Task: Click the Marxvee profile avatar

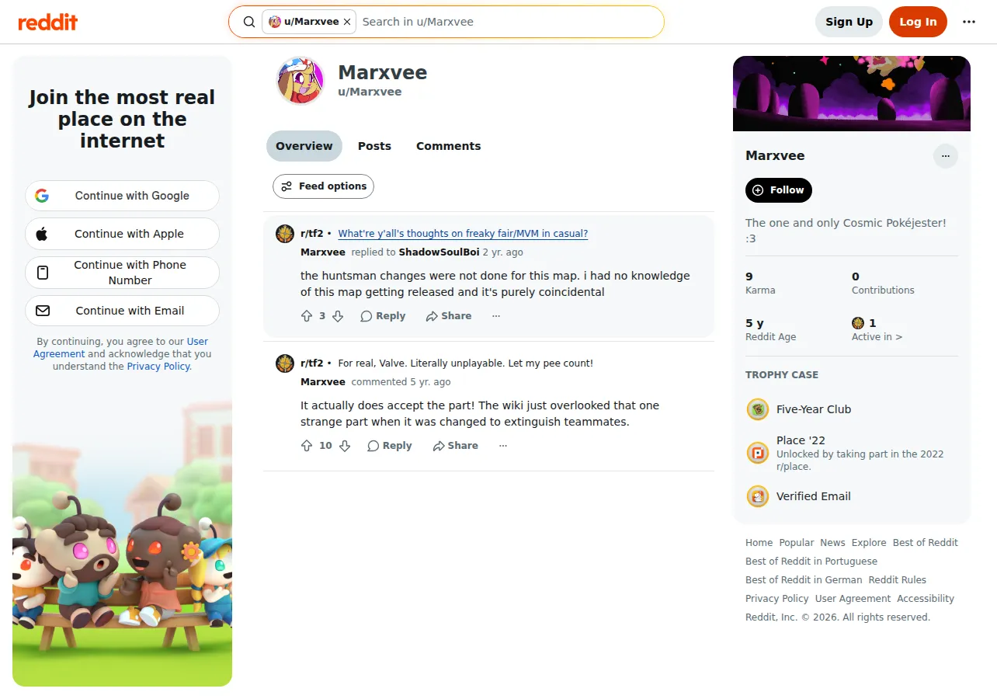Action: pyautogui.click(x=300, y=80)
